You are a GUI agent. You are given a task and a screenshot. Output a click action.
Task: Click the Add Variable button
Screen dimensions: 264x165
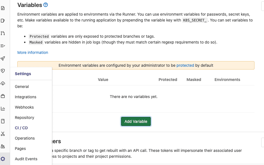click(x=136, y=121)
